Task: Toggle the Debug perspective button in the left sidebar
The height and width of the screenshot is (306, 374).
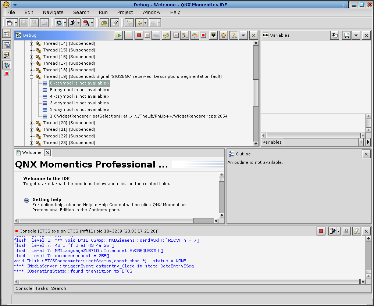Action: tap(7, 65)
